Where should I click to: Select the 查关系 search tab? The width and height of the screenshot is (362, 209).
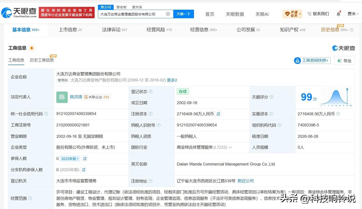point(137,7)
